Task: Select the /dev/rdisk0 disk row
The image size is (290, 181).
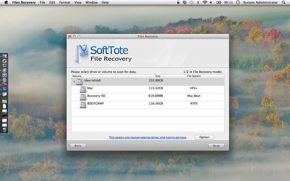Action: pyautogui.click(x=148, y=82)
